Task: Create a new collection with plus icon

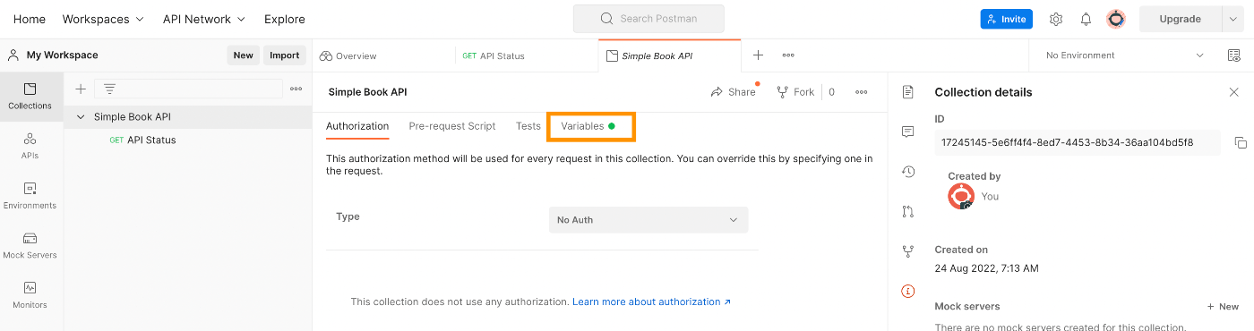Action: 81,89
